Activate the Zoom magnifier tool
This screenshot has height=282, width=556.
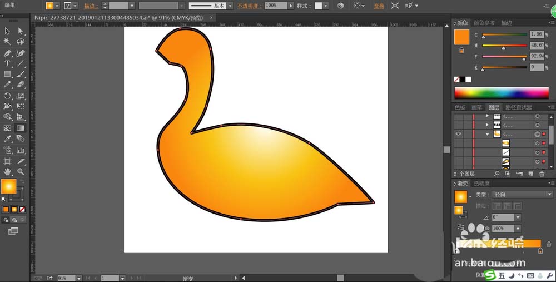(x=21, y=172)
